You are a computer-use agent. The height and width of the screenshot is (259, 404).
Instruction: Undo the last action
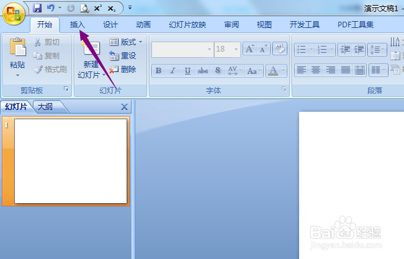coord(51,8)
